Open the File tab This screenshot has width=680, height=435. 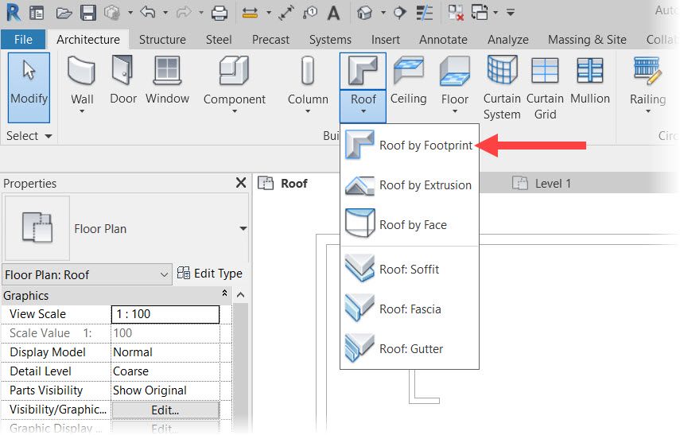click(23, 40)
